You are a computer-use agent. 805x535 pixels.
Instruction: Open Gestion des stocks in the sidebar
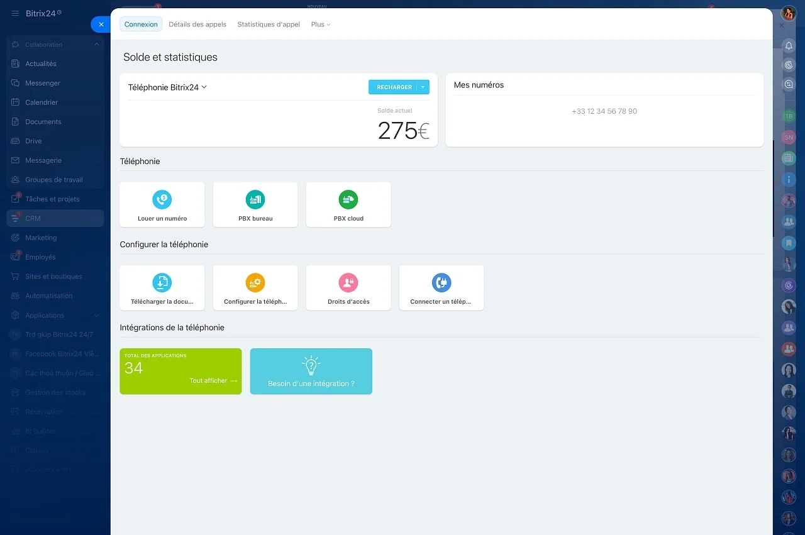[x=55, y=393]
